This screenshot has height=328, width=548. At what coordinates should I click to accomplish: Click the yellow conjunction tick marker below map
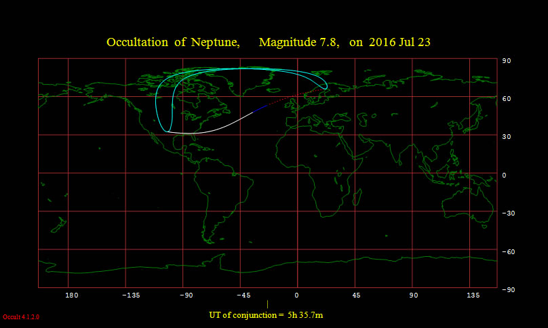click(267, 304)
